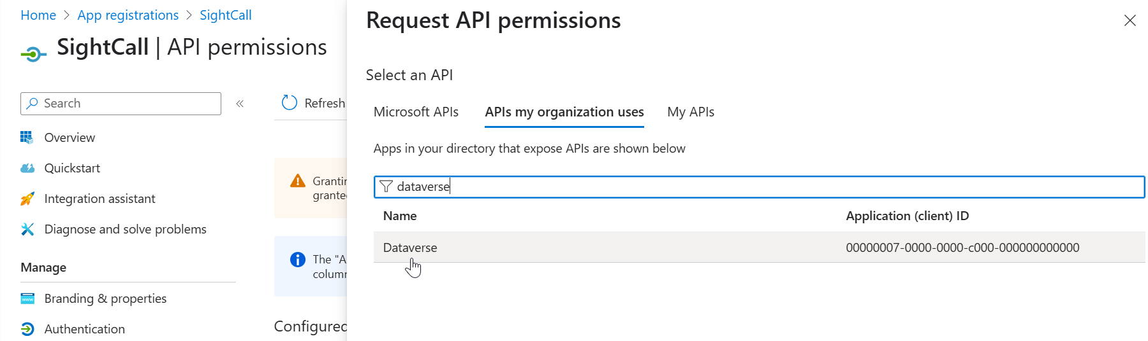1148x341 pixels.
Task: Close the Request API permissions panel
Action: (1130, 20)
